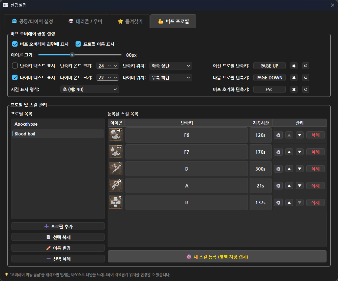Click the 지속시간 column header

tap(261, 123)
